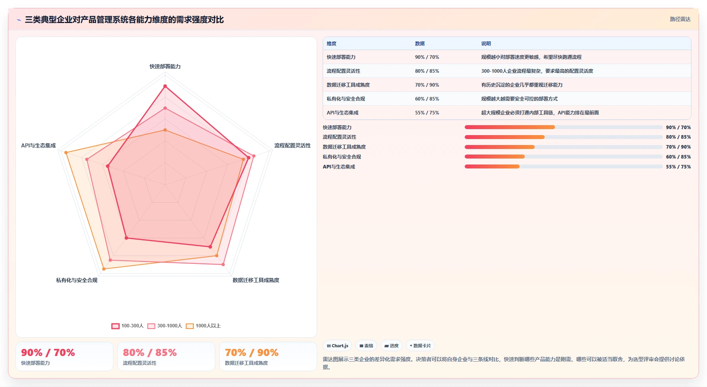This screenshot has height=387, width=707.
Task: Click the 流程配置灵活性 progress bar
Action: [563, 137]
